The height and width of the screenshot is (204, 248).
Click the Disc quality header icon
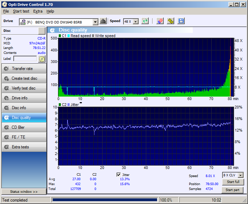(52, 30)
